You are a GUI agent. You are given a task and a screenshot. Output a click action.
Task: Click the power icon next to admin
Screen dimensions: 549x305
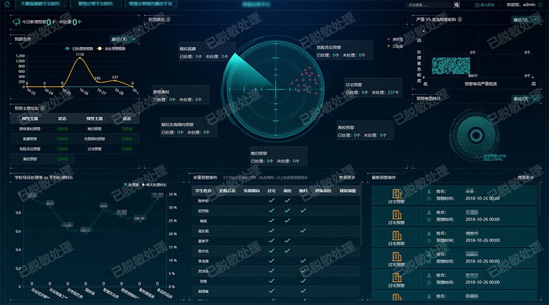click(x=540, y=5)
